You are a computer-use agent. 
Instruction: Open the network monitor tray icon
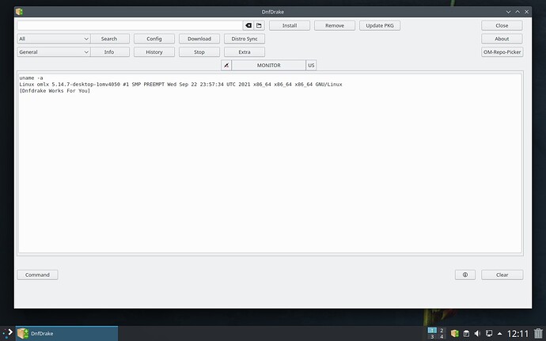tap(489, 333)
